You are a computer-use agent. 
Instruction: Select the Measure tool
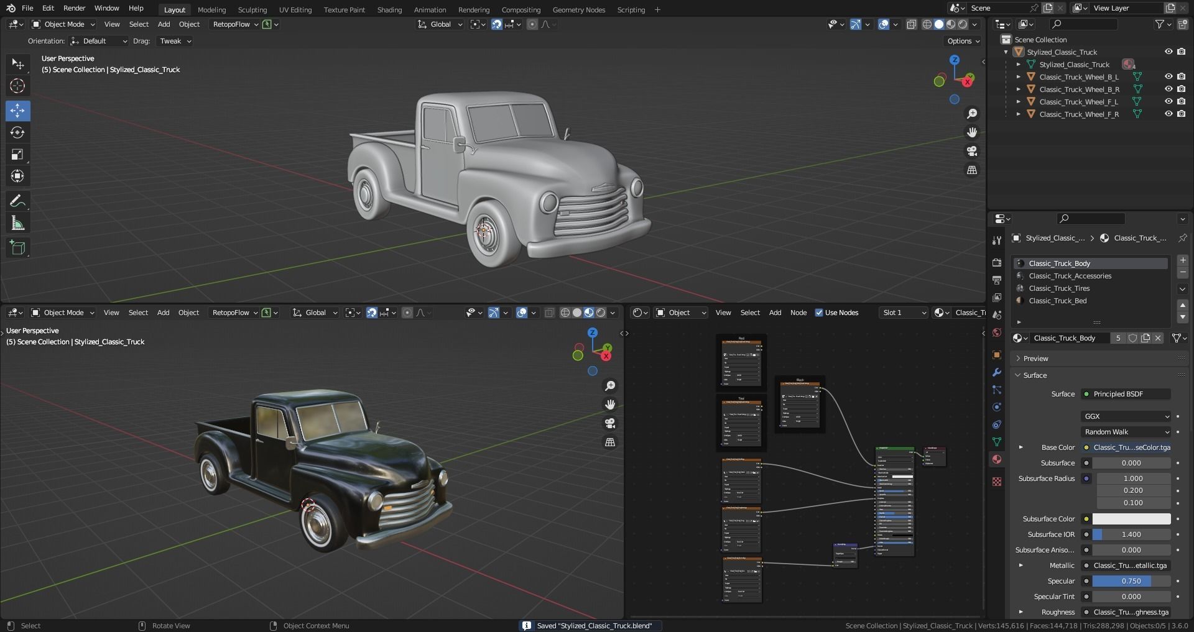coord(17,223)
